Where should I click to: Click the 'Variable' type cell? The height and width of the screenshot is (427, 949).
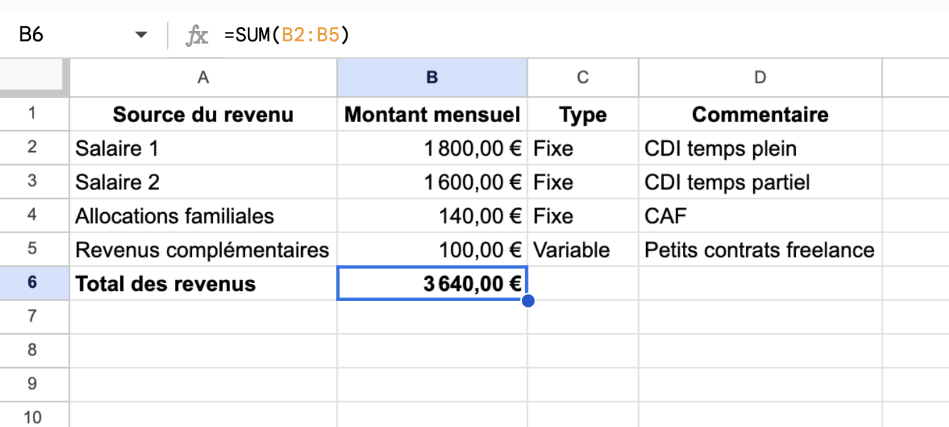point(582,250)
